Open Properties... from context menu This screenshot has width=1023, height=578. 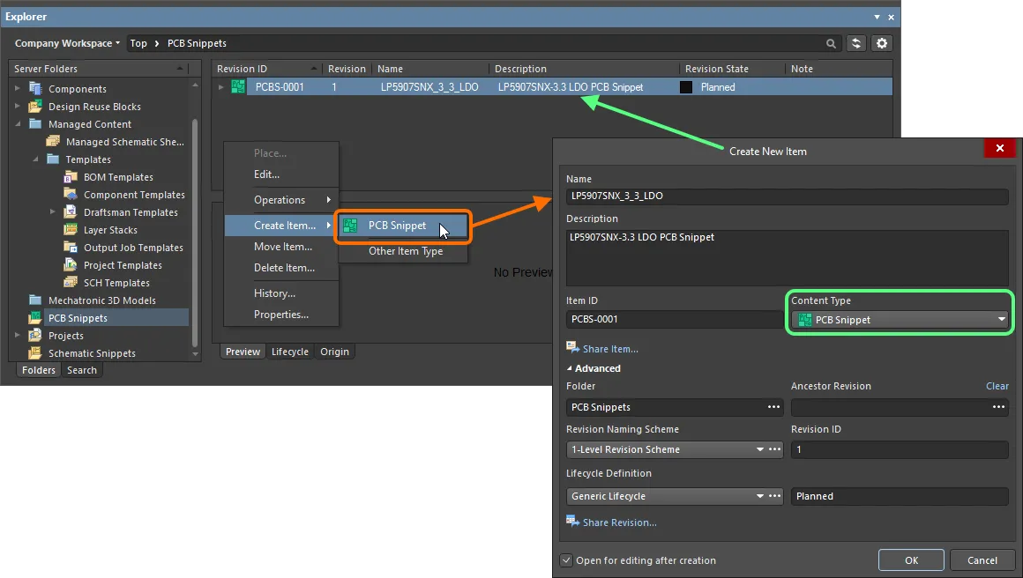coord(281,315)
